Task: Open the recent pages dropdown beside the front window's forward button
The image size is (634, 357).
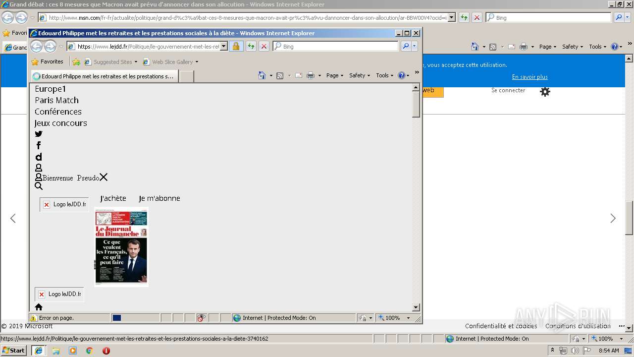Action: (61, 47)
